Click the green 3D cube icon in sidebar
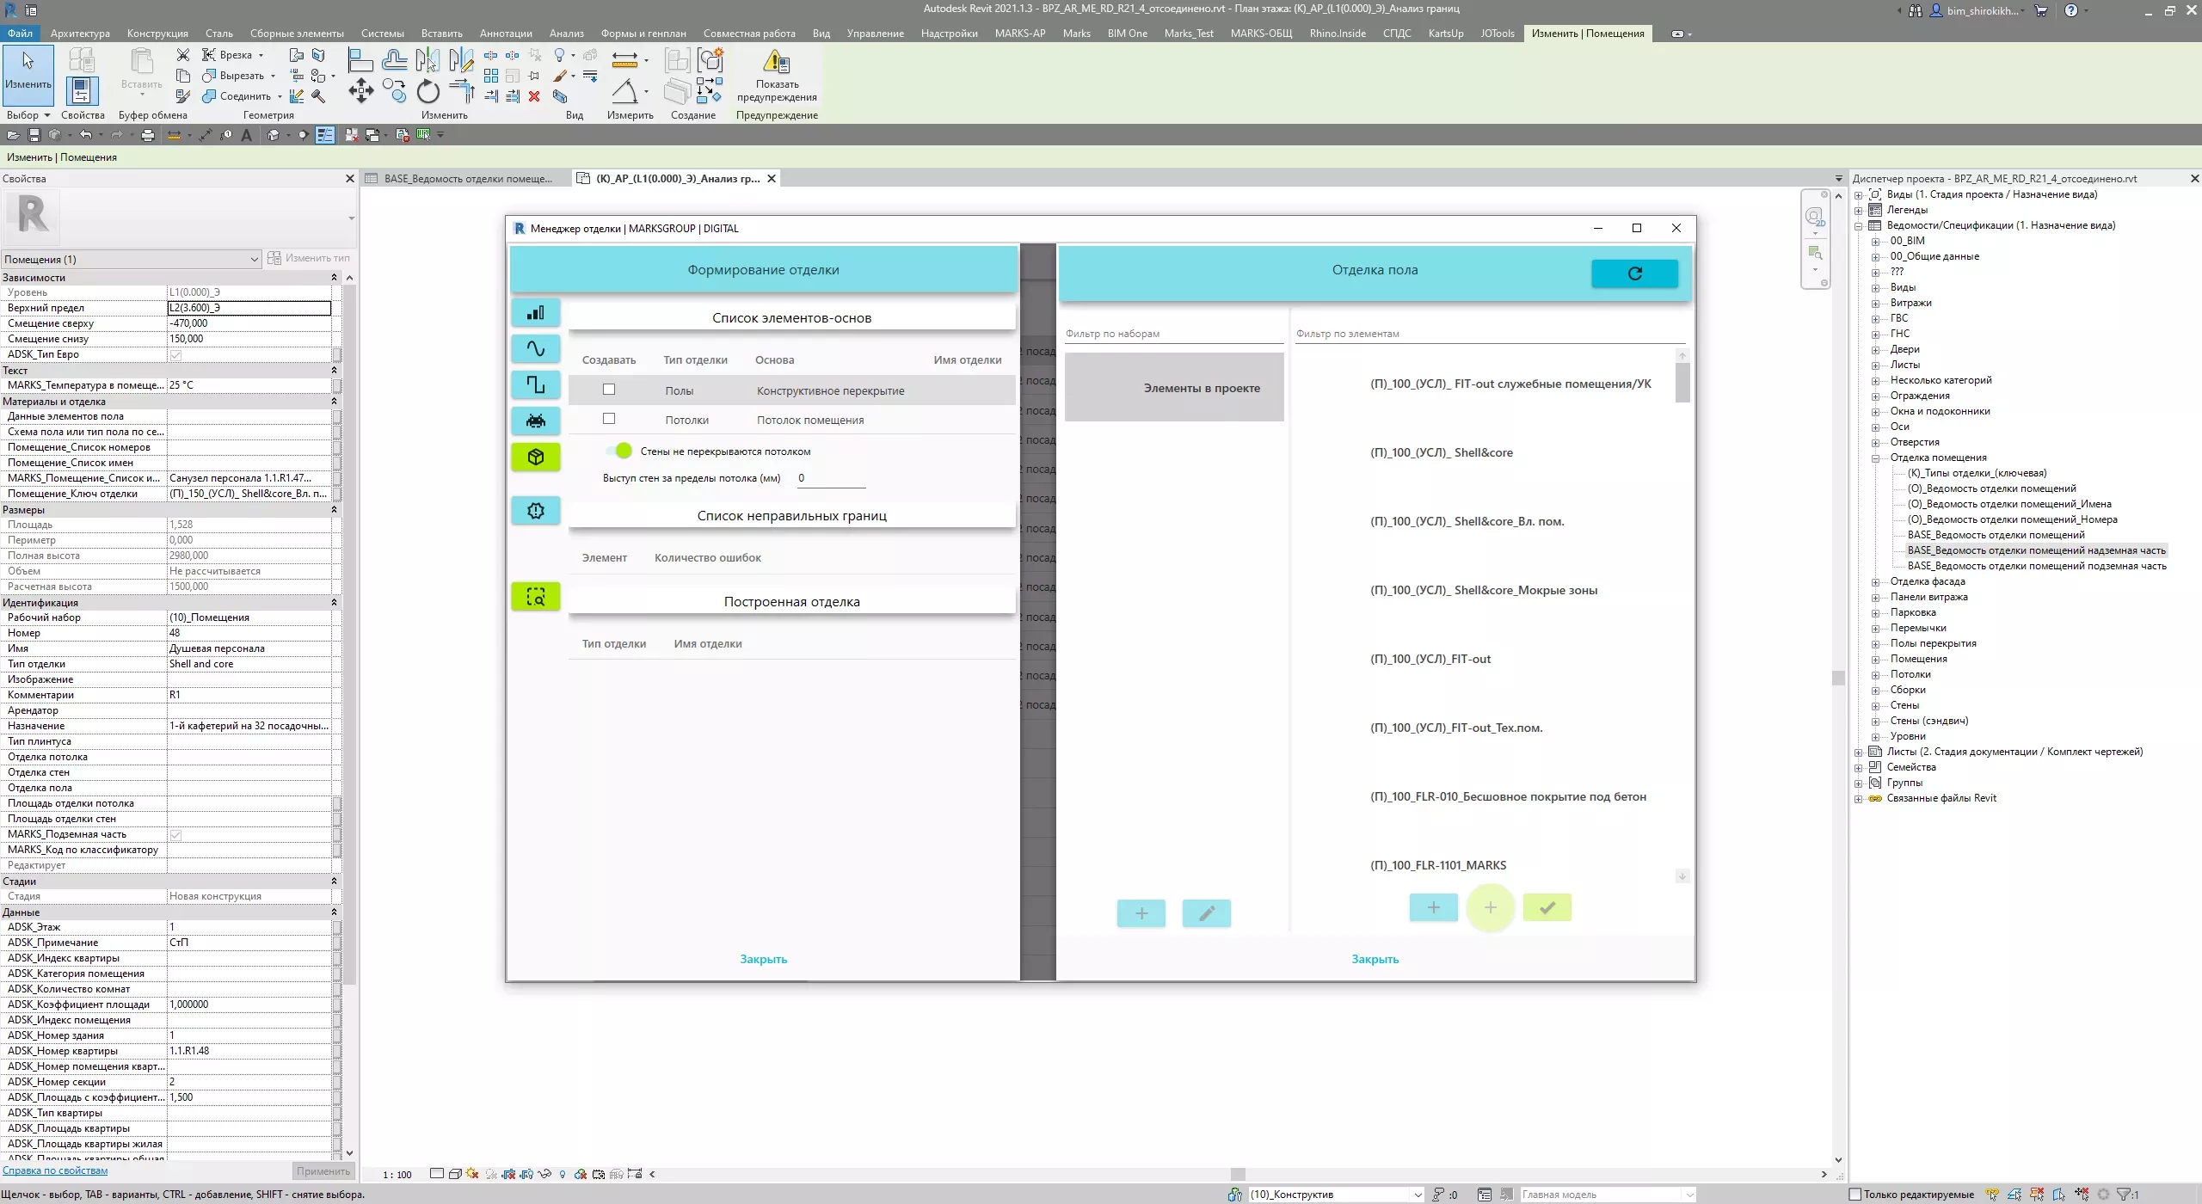The height and width of the screenshot is (1204, 2202). coord(535,457)
